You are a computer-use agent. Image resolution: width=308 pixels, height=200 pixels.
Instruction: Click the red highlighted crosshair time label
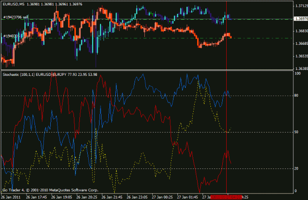coord(226,197)
